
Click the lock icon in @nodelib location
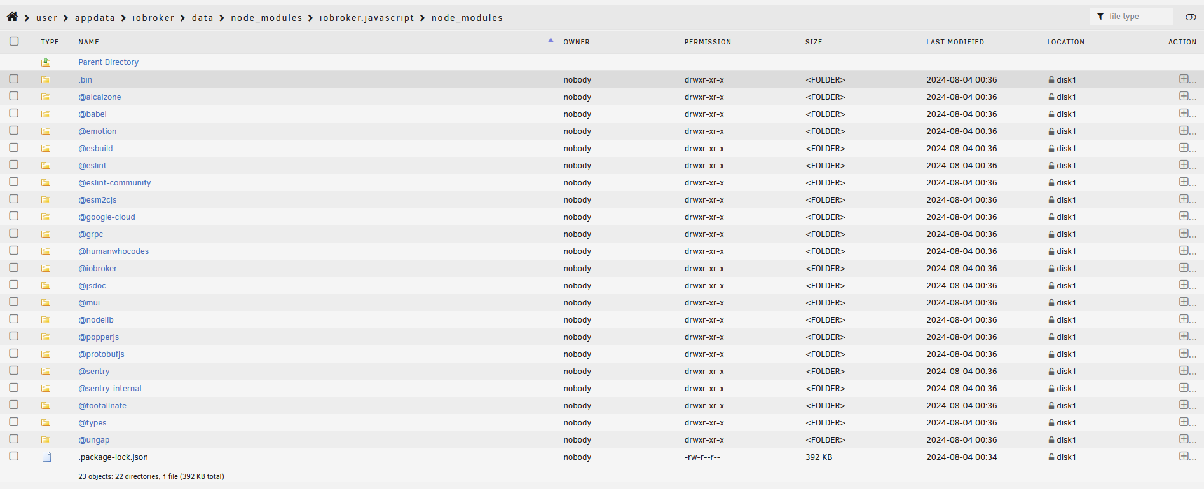coord(1051,320)
